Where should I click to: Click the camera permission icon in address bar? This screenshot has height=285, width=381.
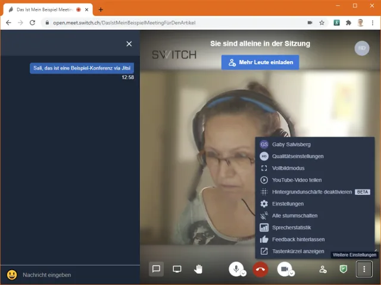[x=310, y=23]
